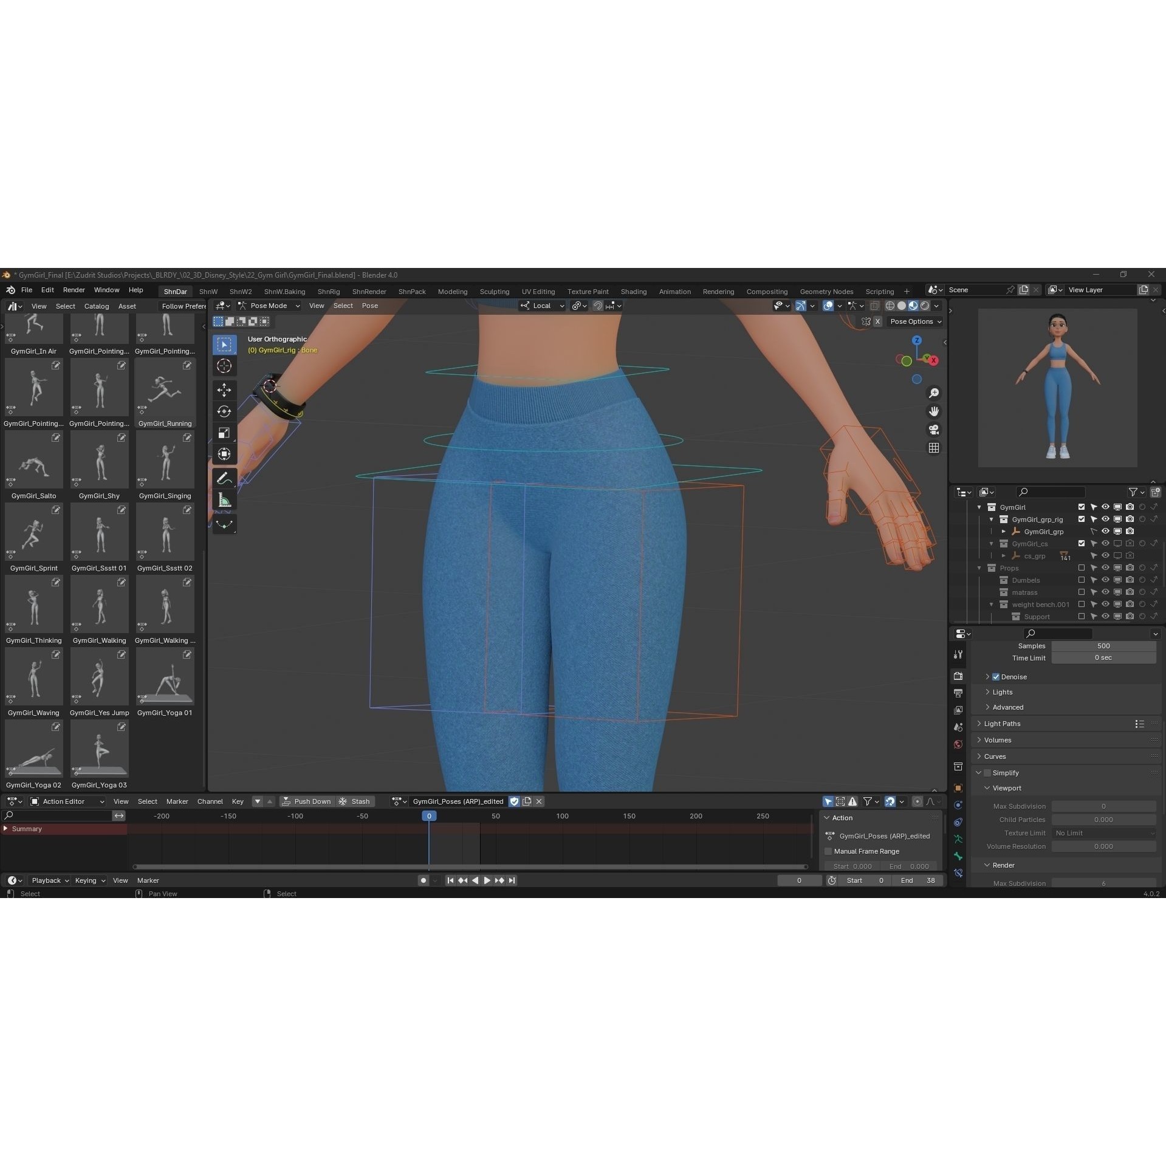Open the Pose Mode dropdown
This screenshot has height=1166, width=1166.
point(267,306)
